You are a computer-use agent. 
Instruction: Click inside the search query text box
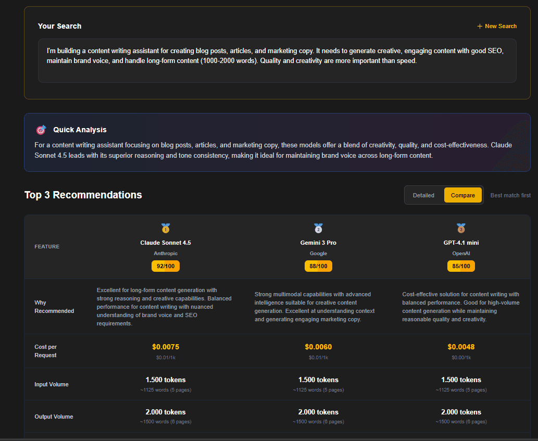(278, 60)
